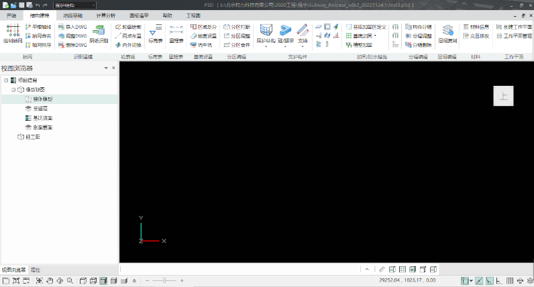This screenshot has height=287, width=534.
Task: Click the 创建工作平面 create work plane tool
Action: click(x=515, y=27)
